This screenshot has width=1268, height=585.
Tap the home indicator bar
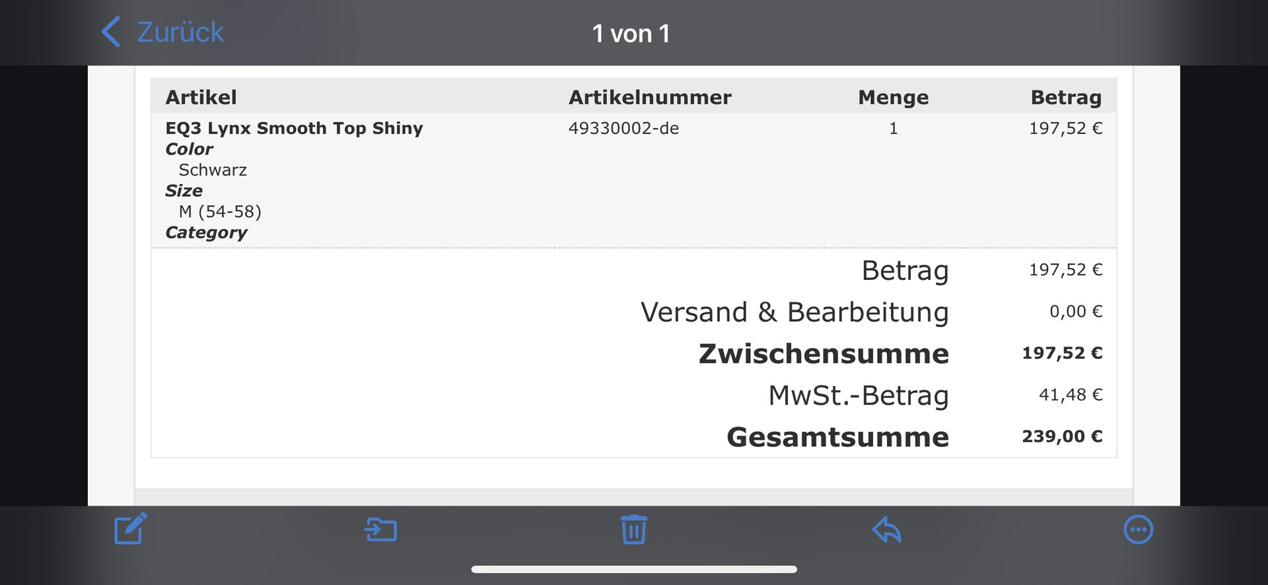tap(633, 569)
